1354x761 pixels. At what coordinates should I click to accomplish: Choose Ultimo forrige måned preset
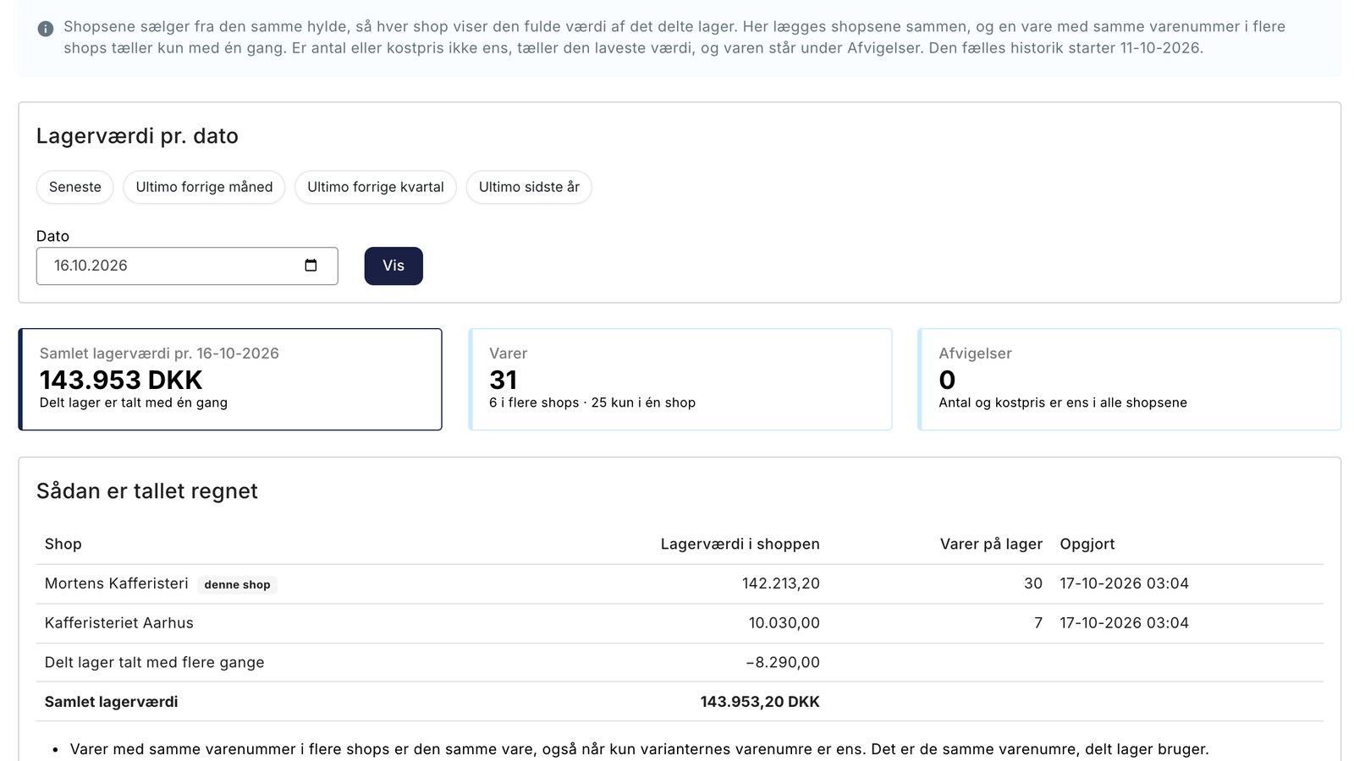tap(204, 187)
